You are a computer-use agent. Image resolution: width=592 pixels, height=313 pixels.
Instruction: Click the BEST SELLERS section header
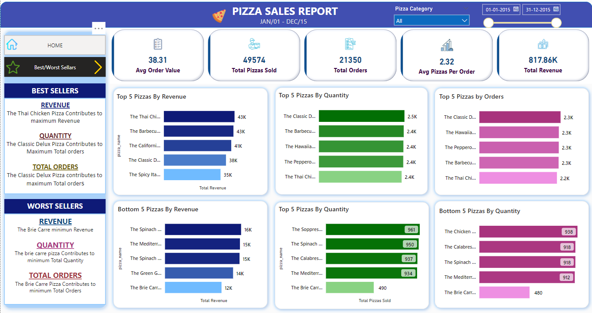(54, 91)
